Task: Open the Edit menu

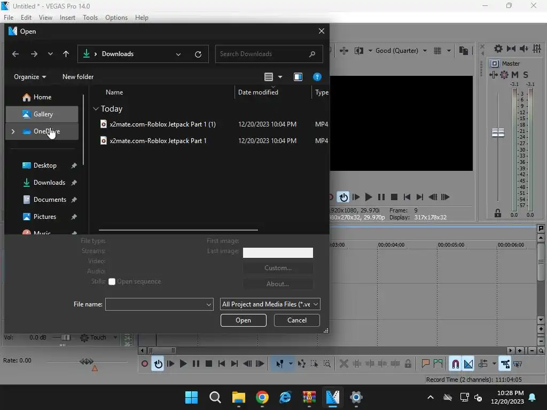Action: (26, 18)
